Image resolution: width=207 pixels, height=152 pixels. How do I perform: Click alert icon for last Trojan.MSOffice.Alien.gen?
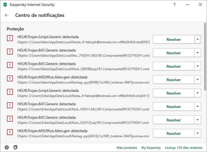[10, 132]
